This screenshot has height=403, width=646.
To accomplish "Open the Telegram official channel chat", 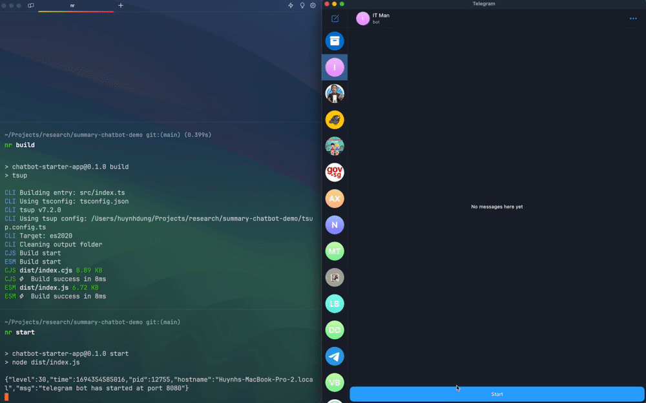I will click(335, 356).
